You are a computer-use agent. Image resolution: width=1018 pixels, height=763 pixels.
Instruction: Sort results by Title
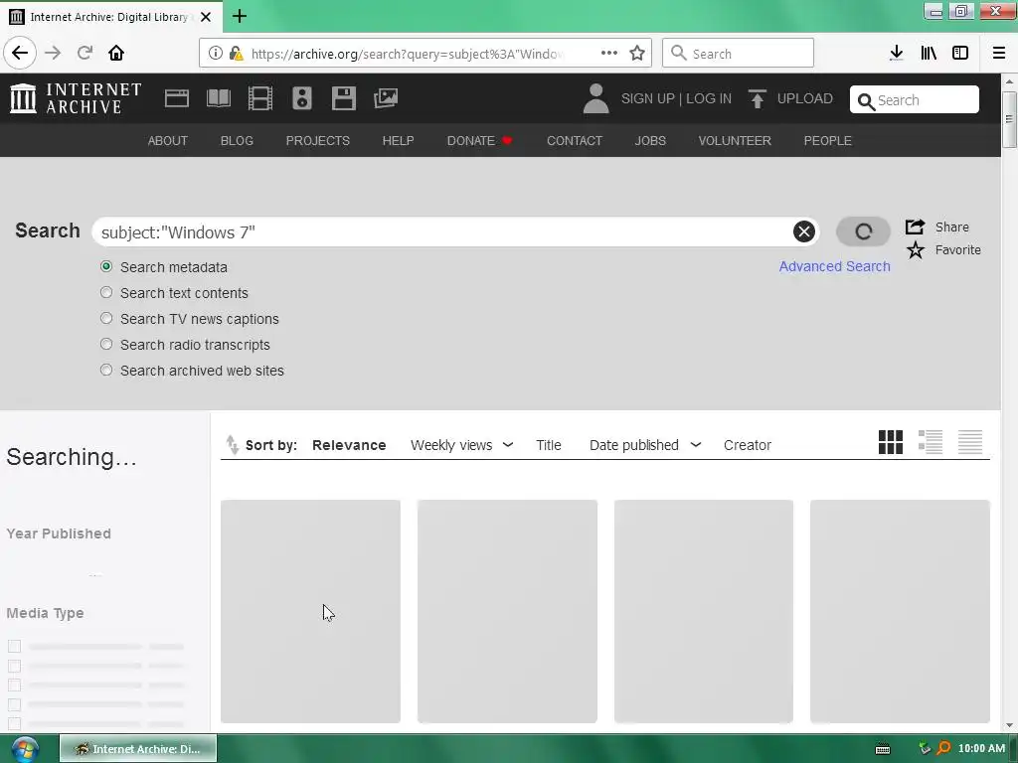549,445
